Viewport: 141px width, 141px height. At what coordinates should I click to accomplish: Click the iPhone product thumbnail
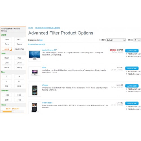point(34,90)
